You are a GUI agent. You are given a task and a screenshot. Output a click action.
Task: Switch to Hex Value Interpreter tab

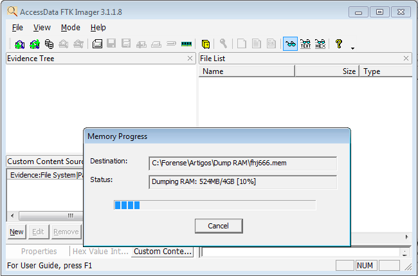point(100,252)
